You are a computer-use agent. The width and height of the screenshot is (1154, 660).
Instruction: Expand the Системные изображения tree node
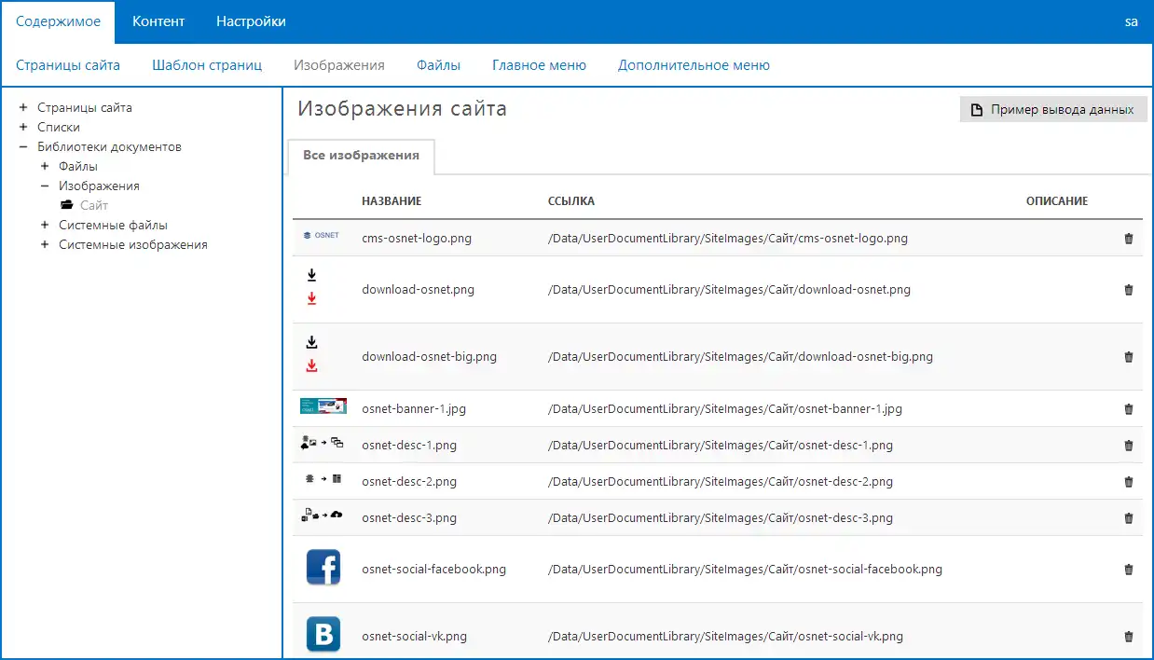click(x=45, y=244)
